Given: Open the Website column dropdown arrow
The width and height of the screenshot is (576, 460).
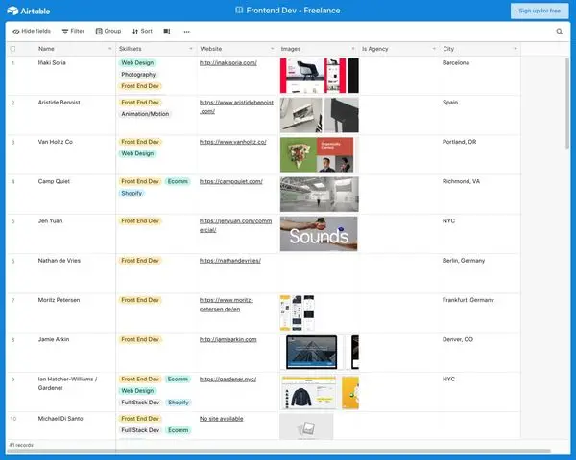Looking at the screenshot, I should click(x=272, y=49).
